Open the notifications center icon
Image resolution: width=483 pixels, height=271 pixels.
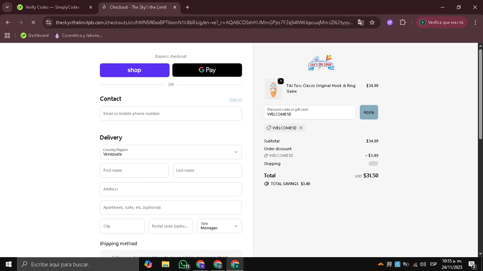(472, 265)
